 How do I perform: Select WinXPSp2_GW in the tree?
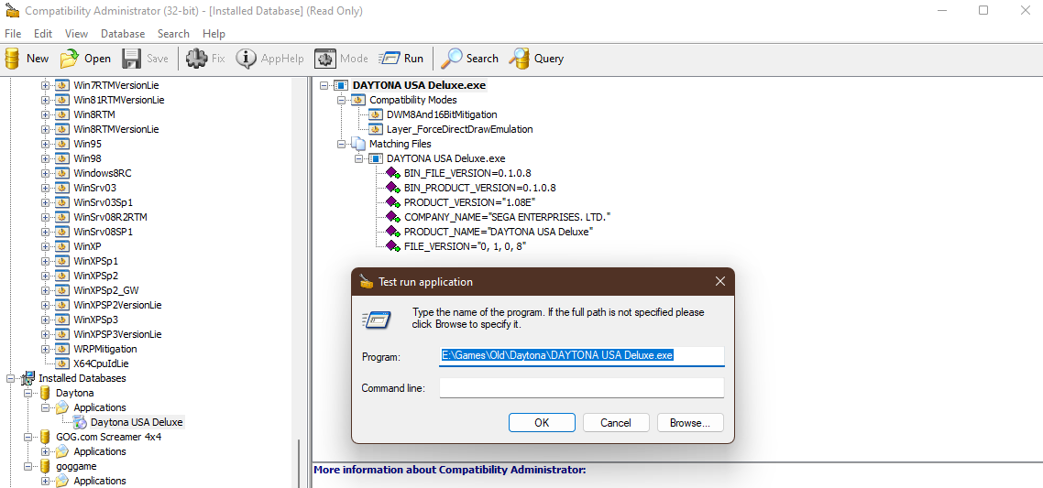(106, 290)
